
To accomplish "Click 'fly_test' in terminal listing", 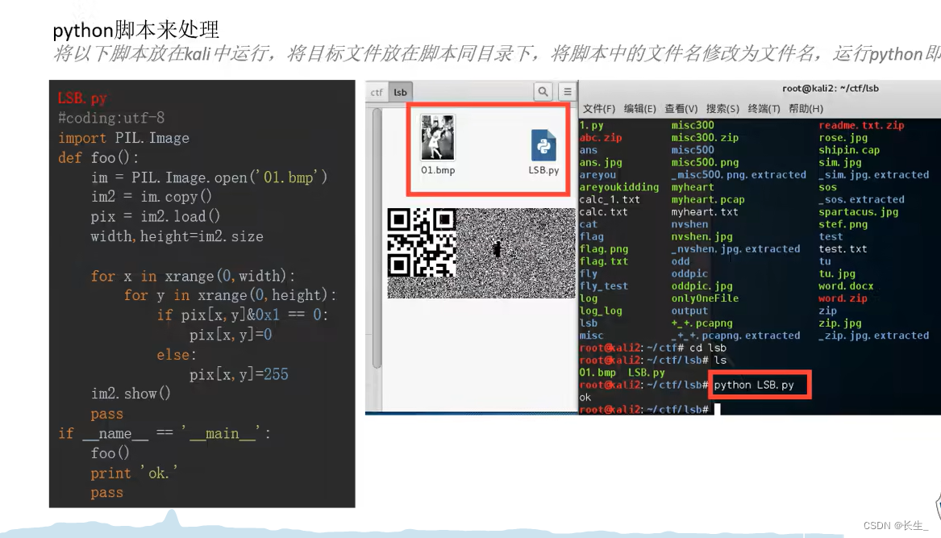I will (603, 286).
